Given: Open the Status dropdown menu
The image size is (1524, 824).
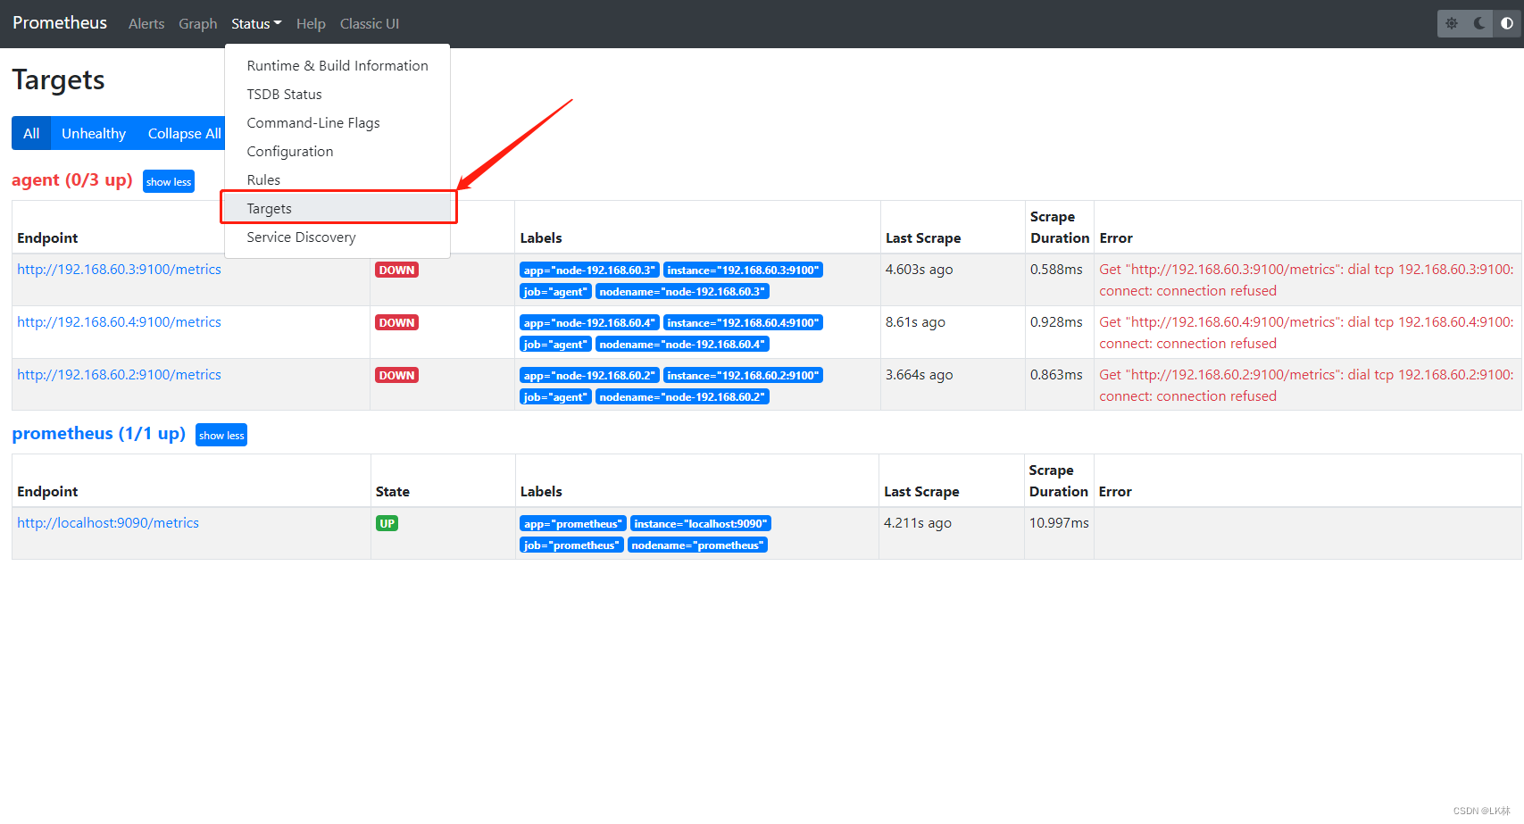Looking at the screenshot, I should pos(256,24).
